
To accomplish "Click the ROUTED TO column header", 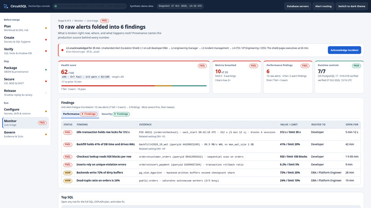I will pyautogui.click(x=318, y=124).
